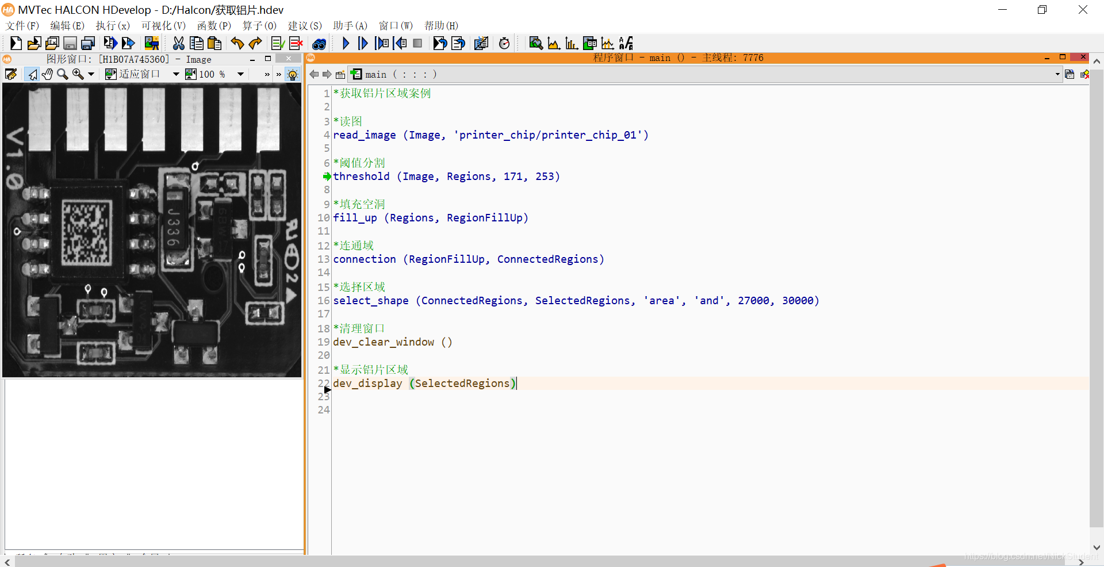
Task: Toggle the light bulb icon in graphics window
Action: tap(293, 74)
